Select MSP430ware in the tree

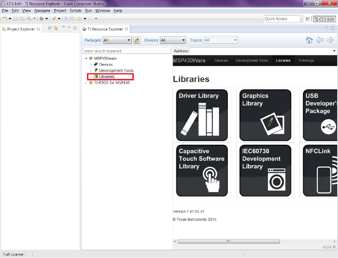click(x=105, y=58)
